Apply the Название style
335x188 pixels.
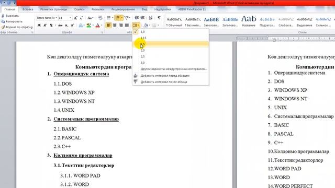(x=249, y=22)
